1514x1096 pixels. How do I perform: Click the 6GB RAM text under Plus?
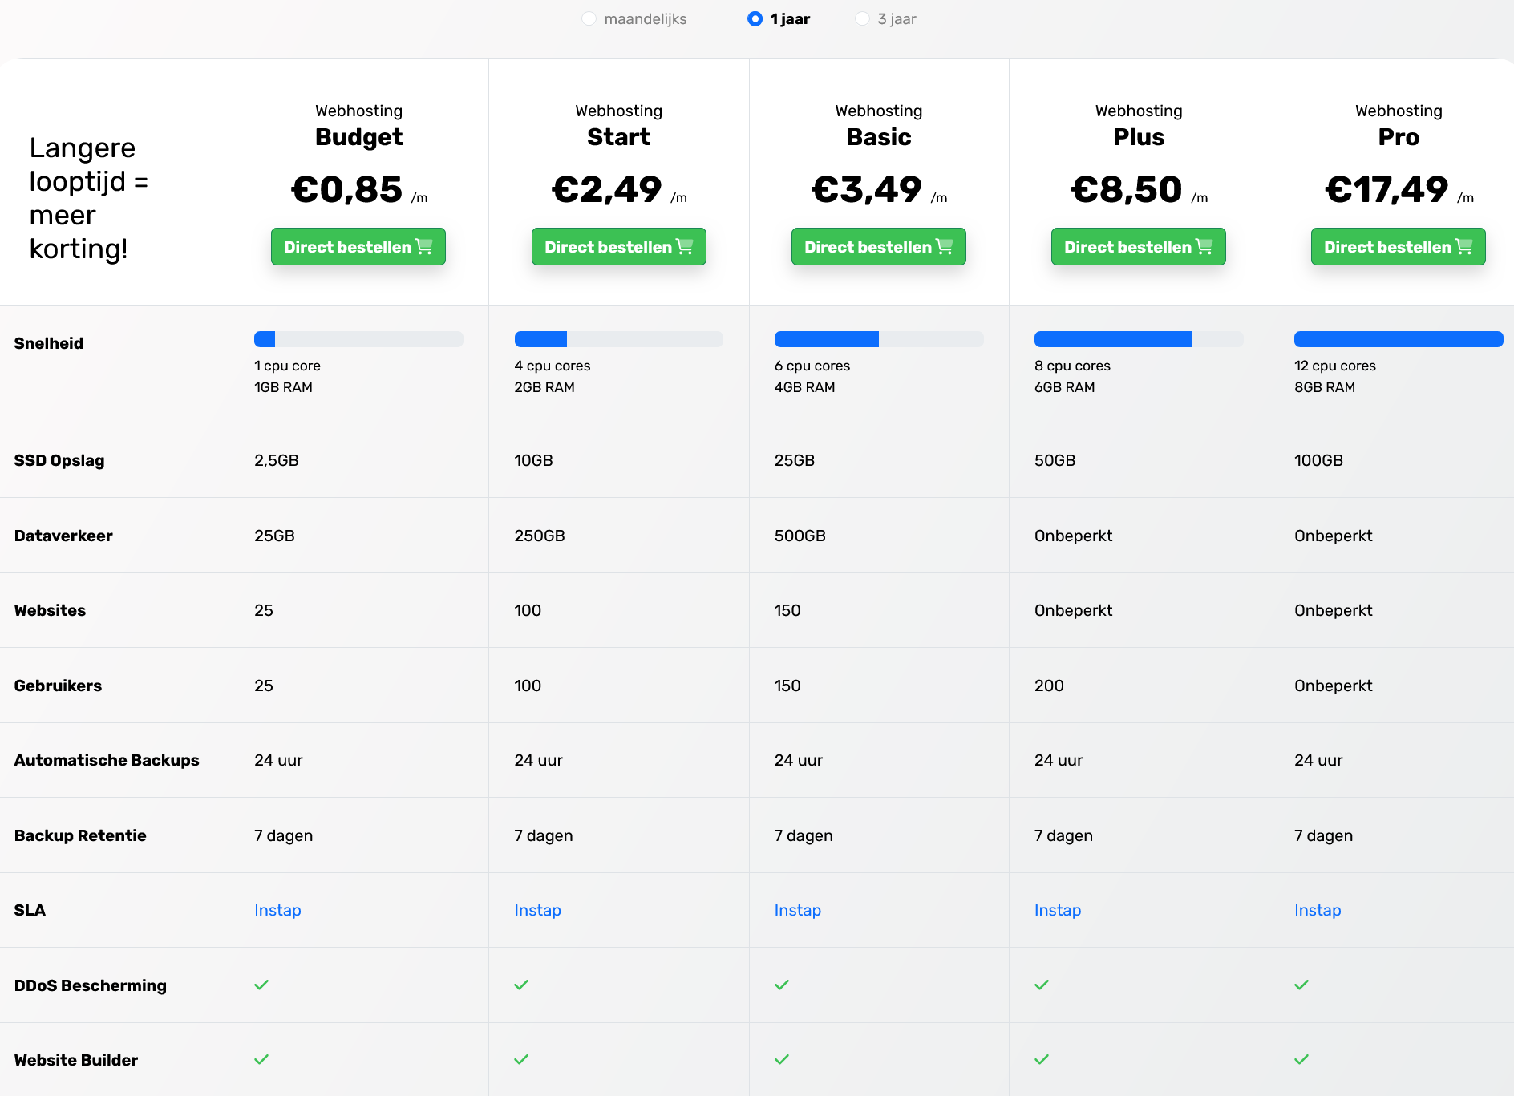[1064, 387]
